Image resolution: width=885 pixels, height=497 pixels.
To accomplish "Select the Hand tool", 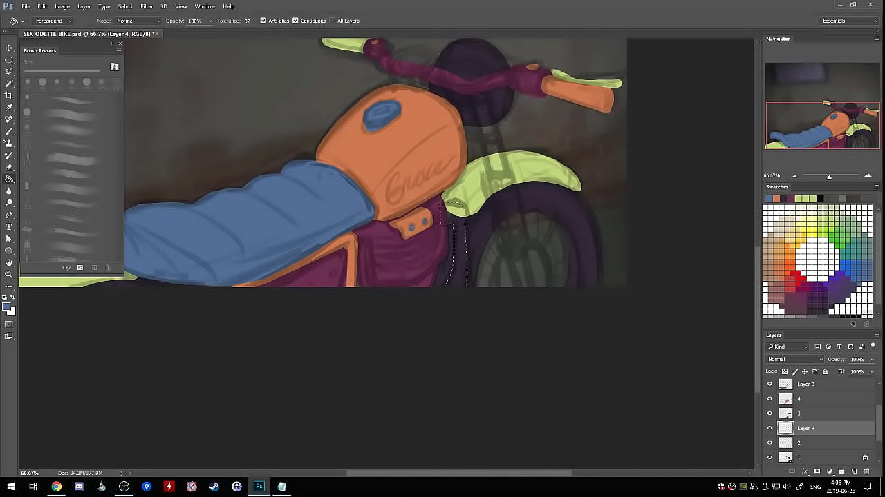I will click(x=9, y=263).
